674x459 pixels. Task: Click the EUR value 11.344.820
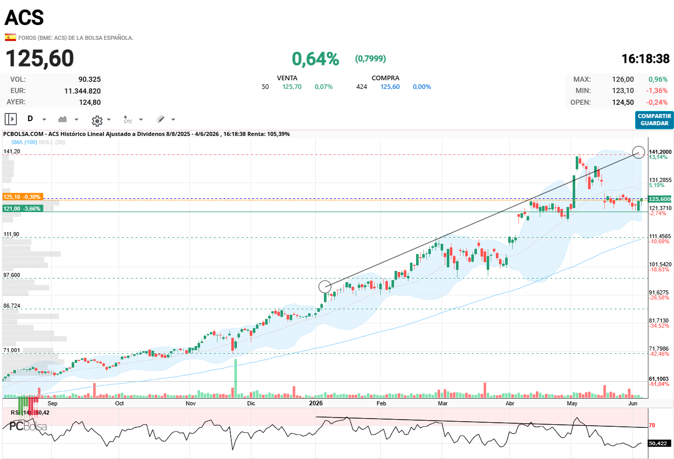[x=82, y=91]
